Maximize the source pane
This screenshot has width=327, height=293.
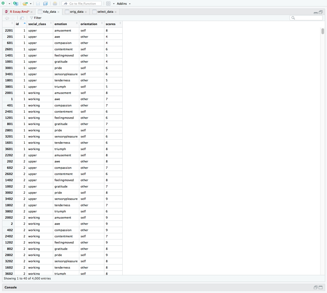[x=321, y=12]
